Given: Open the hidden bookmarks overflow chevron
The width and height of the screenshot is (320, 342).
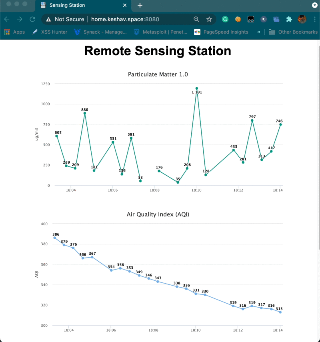Looking at the screenshot, I should [x=258, y=32].
